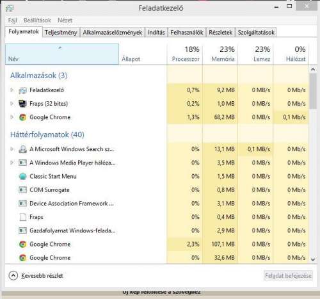Image resolution: width=320 pixels, height=299 pixels.
Task: Sort by the Állapot column header
Action: [x=143, y=54]
